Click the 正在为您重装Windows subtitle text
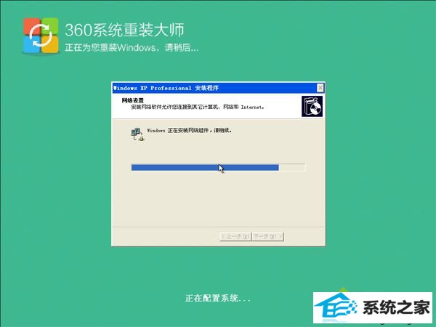The height and width of the screenshot is (327, 436). click(132, 47)
